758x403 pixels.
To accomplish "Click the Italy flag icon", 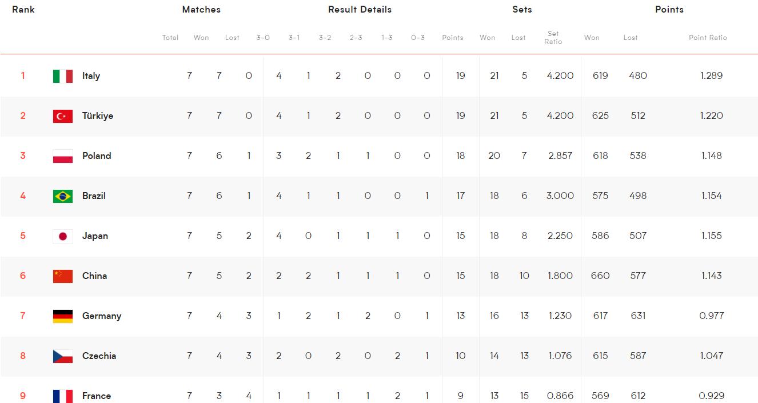I will 63,76.
